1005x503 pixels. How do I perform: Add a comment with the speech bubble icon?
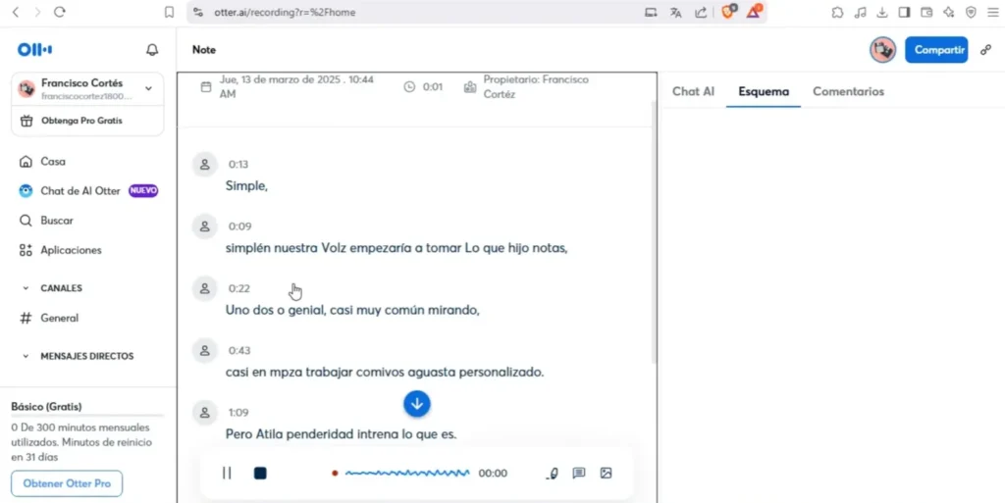pos(579,473)
